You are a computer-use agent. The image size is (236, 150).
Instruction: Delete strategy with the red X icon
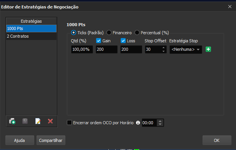tap(50, 121)
